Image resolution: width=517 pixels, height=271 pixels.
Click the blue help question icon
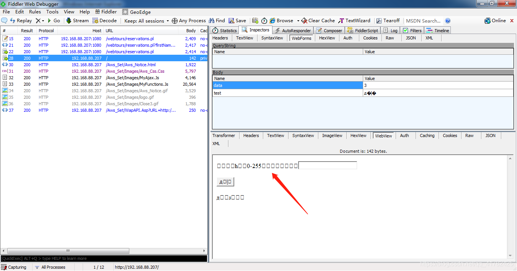click(448, 21)
